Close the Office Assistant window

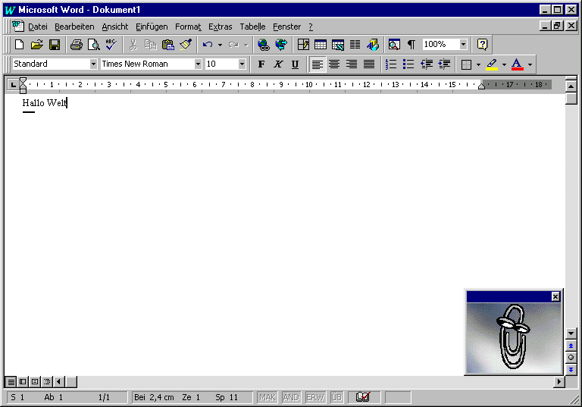coord(555,296)
